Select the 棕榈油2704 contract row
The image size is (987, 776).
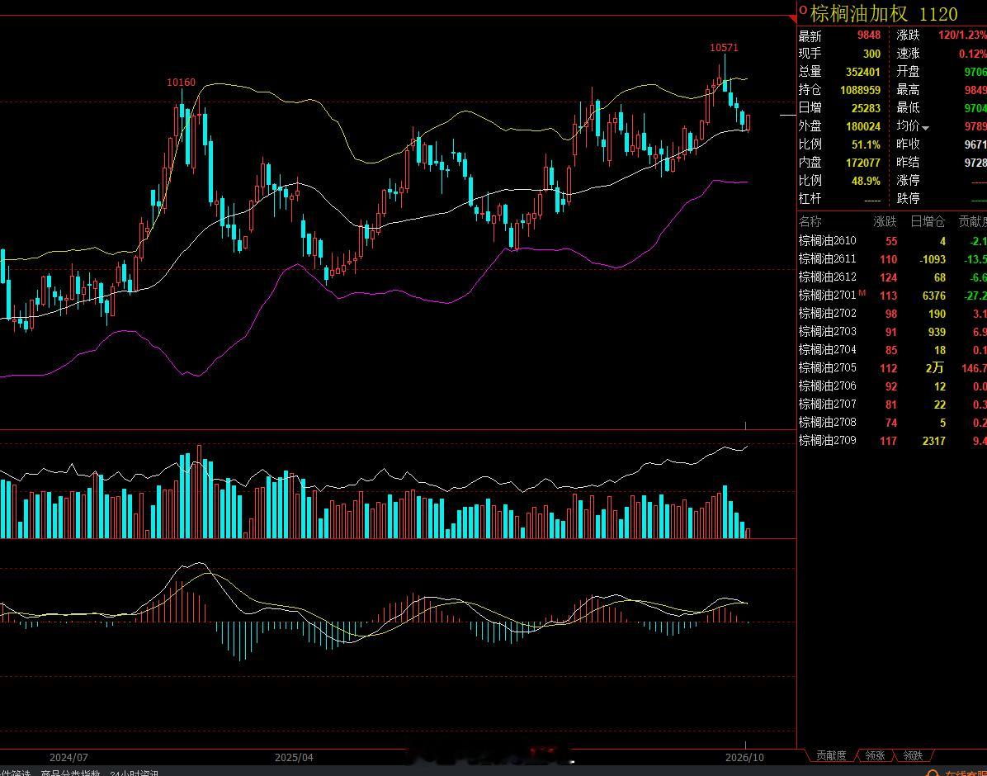(892, 350)
